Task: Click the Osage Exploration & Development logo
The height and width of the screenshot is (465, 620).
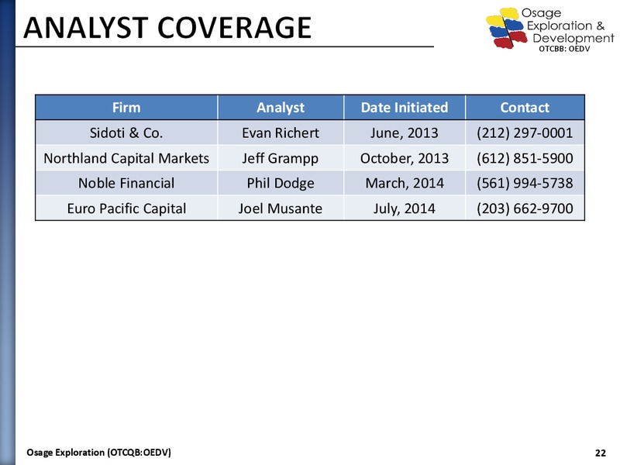Action: 549,27
